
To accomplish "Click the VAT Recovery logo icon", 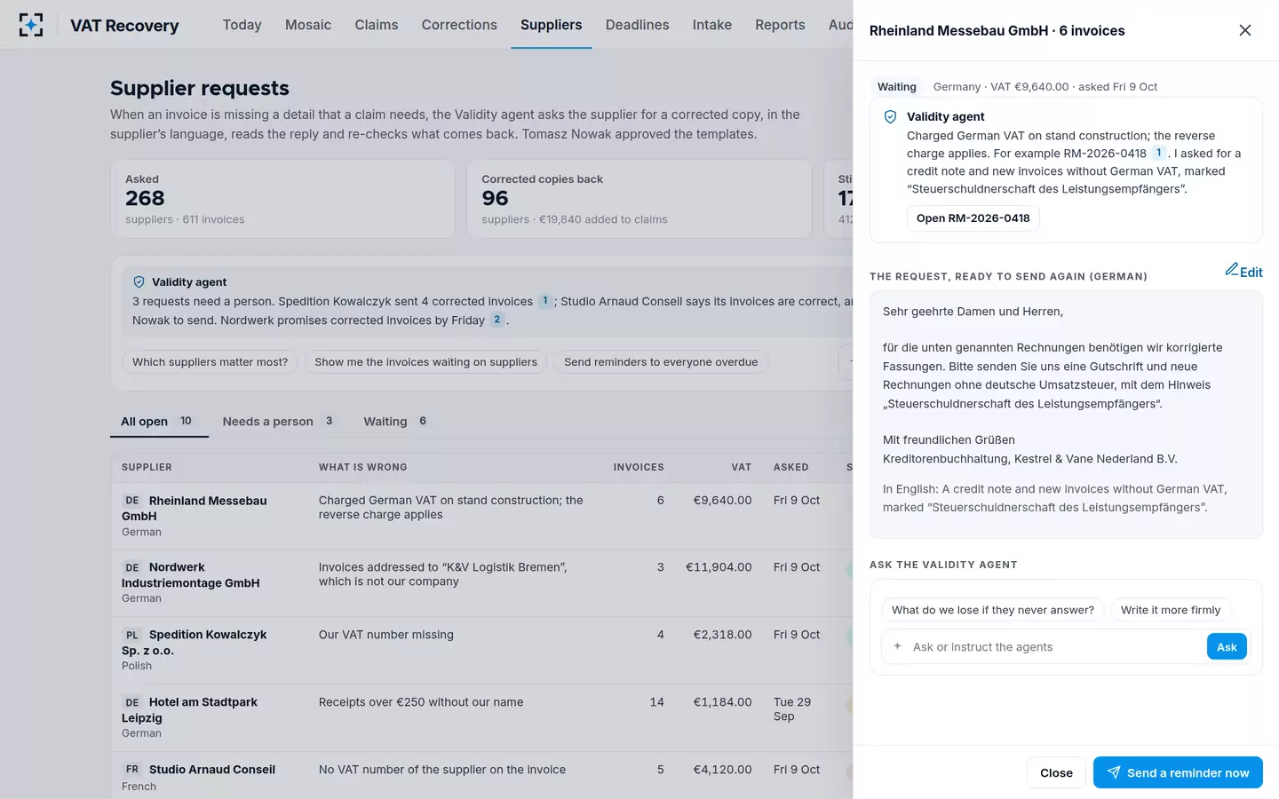I will (x=31, y=25).
